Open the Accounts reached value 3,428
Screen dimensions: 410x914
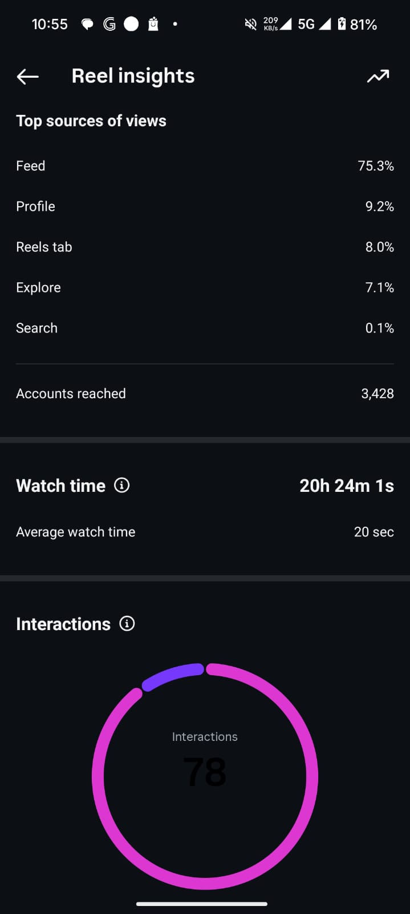click(377, 394)
